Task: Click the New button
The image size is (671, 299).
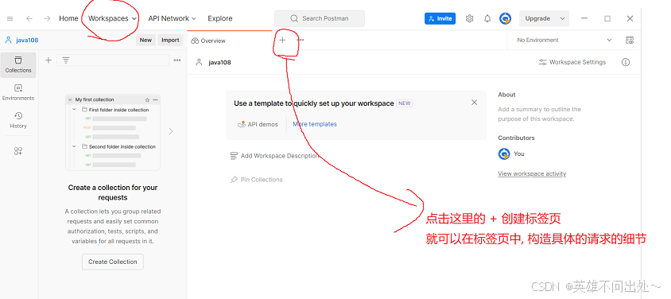Action: tap(145, 40)
